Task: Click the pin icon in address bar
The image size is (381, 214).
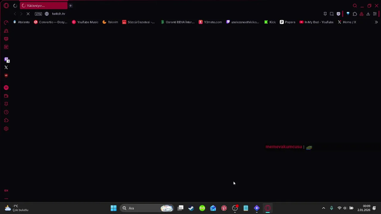Action: point(325,14)
